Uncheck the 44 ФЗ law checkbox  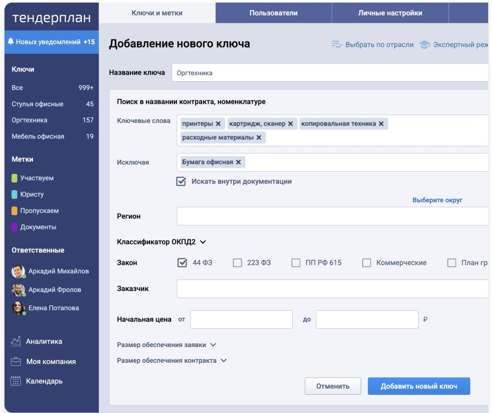pyautogui.click(x=182, y=263)
